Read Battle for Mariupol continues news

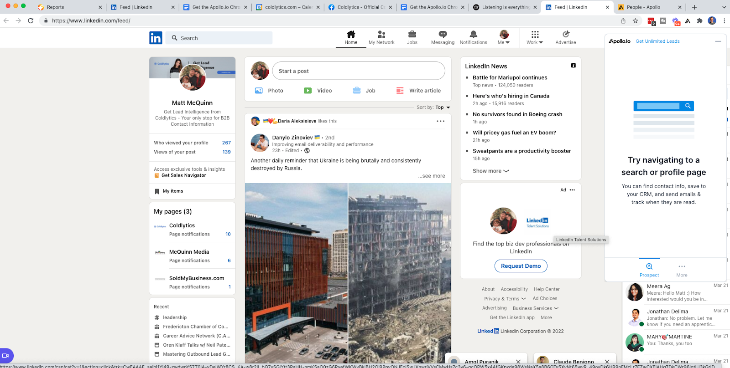click(x=510, y=78)
